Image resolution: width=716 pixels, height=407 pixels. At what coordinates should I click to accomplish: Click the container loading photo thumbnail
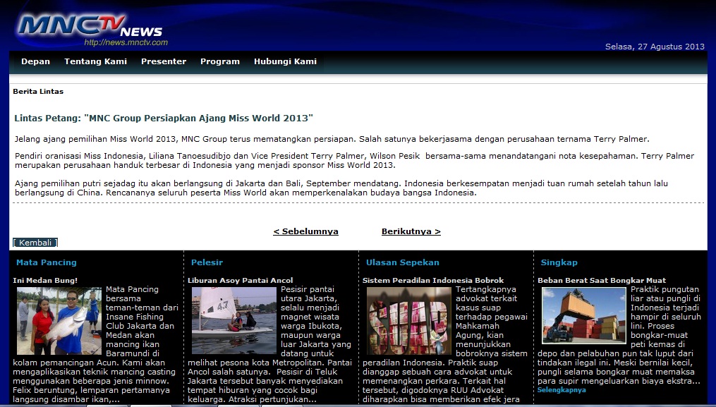coord(583,315)
